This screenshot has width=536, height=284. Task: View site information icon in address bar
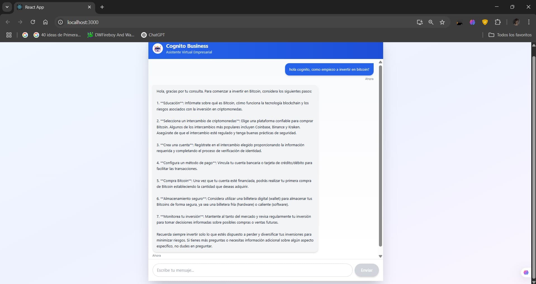(x=60, y=22)
